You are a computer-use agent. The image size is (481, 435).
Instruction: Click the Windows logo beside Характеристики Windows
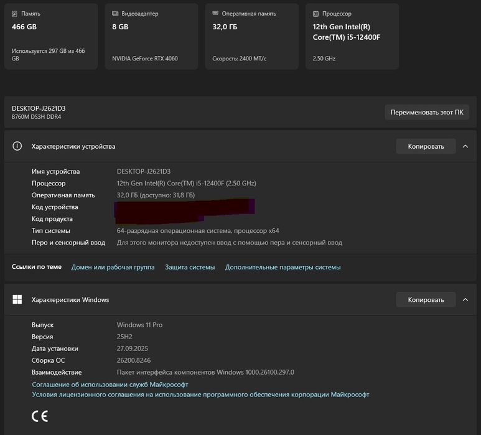(17, 299)
